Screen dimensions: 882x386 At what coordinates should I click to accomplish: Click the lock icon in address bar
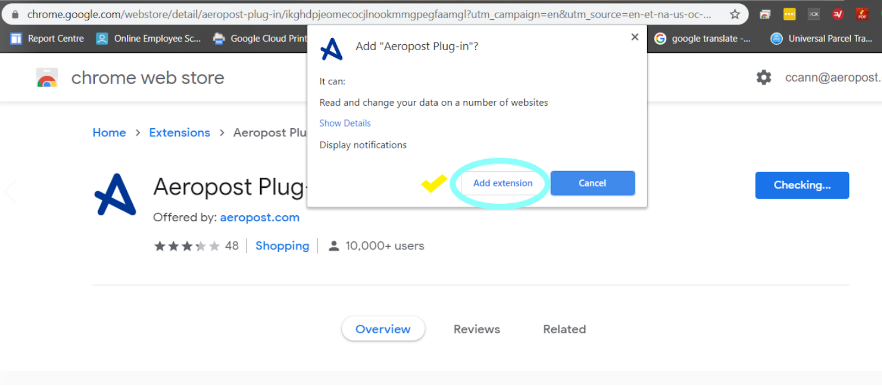point(15,14)
